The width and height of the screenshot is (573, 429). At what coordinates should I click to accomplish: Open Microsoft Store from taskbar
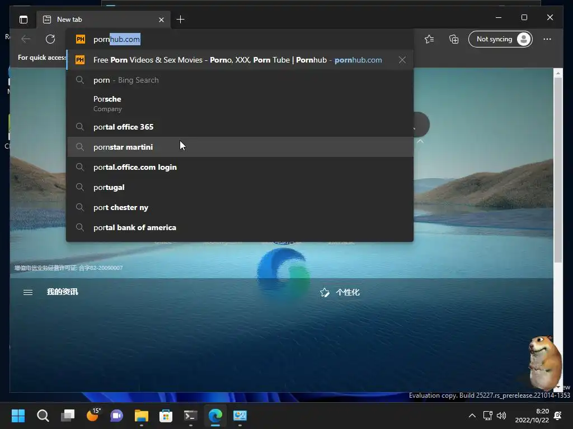pyautogui.click(x=166, y=416)
